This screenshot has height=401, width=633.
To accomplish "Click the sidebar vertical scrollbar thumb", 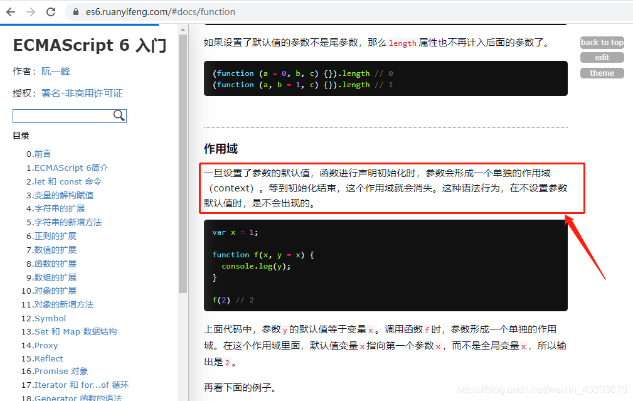I will click(183, 164).
